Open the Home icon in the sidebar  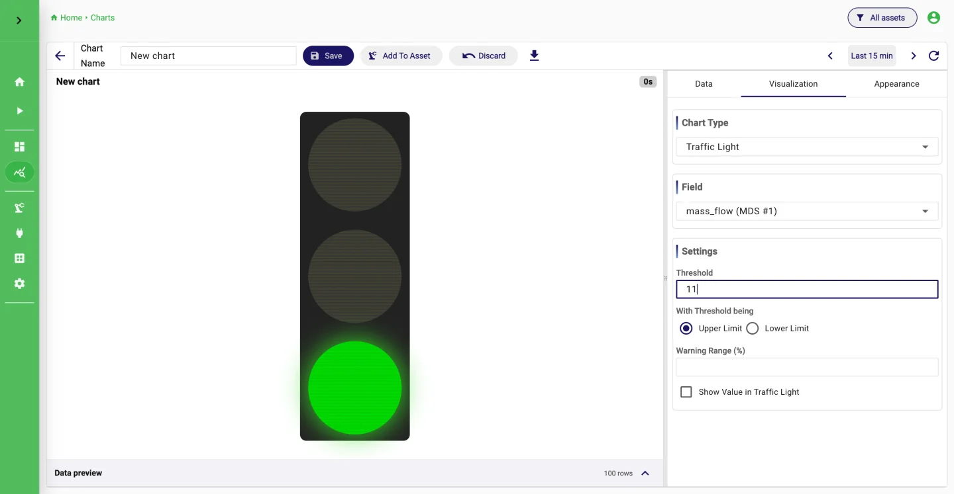(x=20, y=82)
